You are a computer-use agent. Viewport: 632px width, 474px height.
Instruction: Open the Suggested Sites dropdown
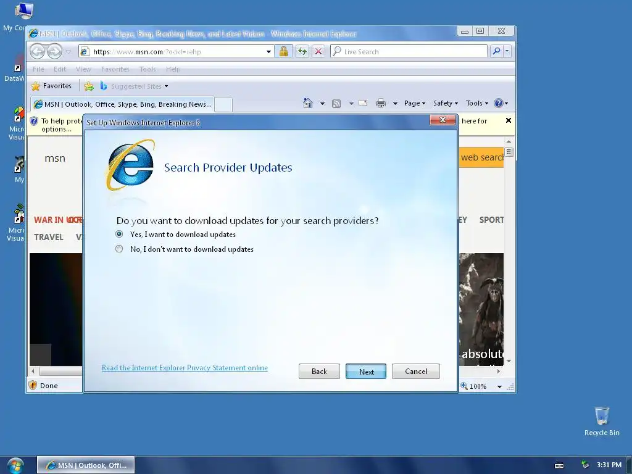[x=134, y=86]
